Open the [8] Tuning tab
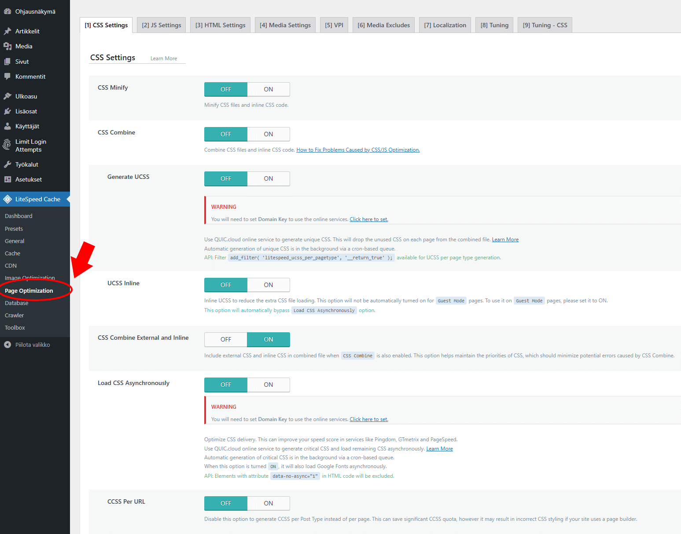681x534 pixels. [494, 25]
